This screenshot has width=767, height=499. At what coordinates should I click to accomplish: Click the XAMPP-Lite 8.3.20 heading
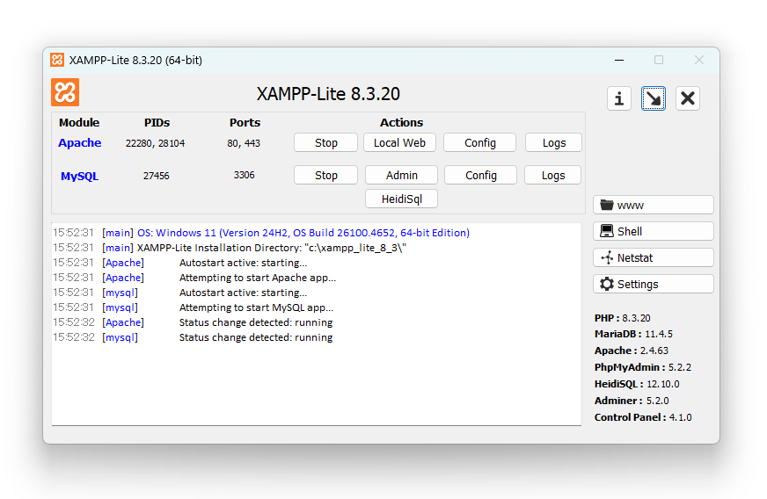pos(328,94)
